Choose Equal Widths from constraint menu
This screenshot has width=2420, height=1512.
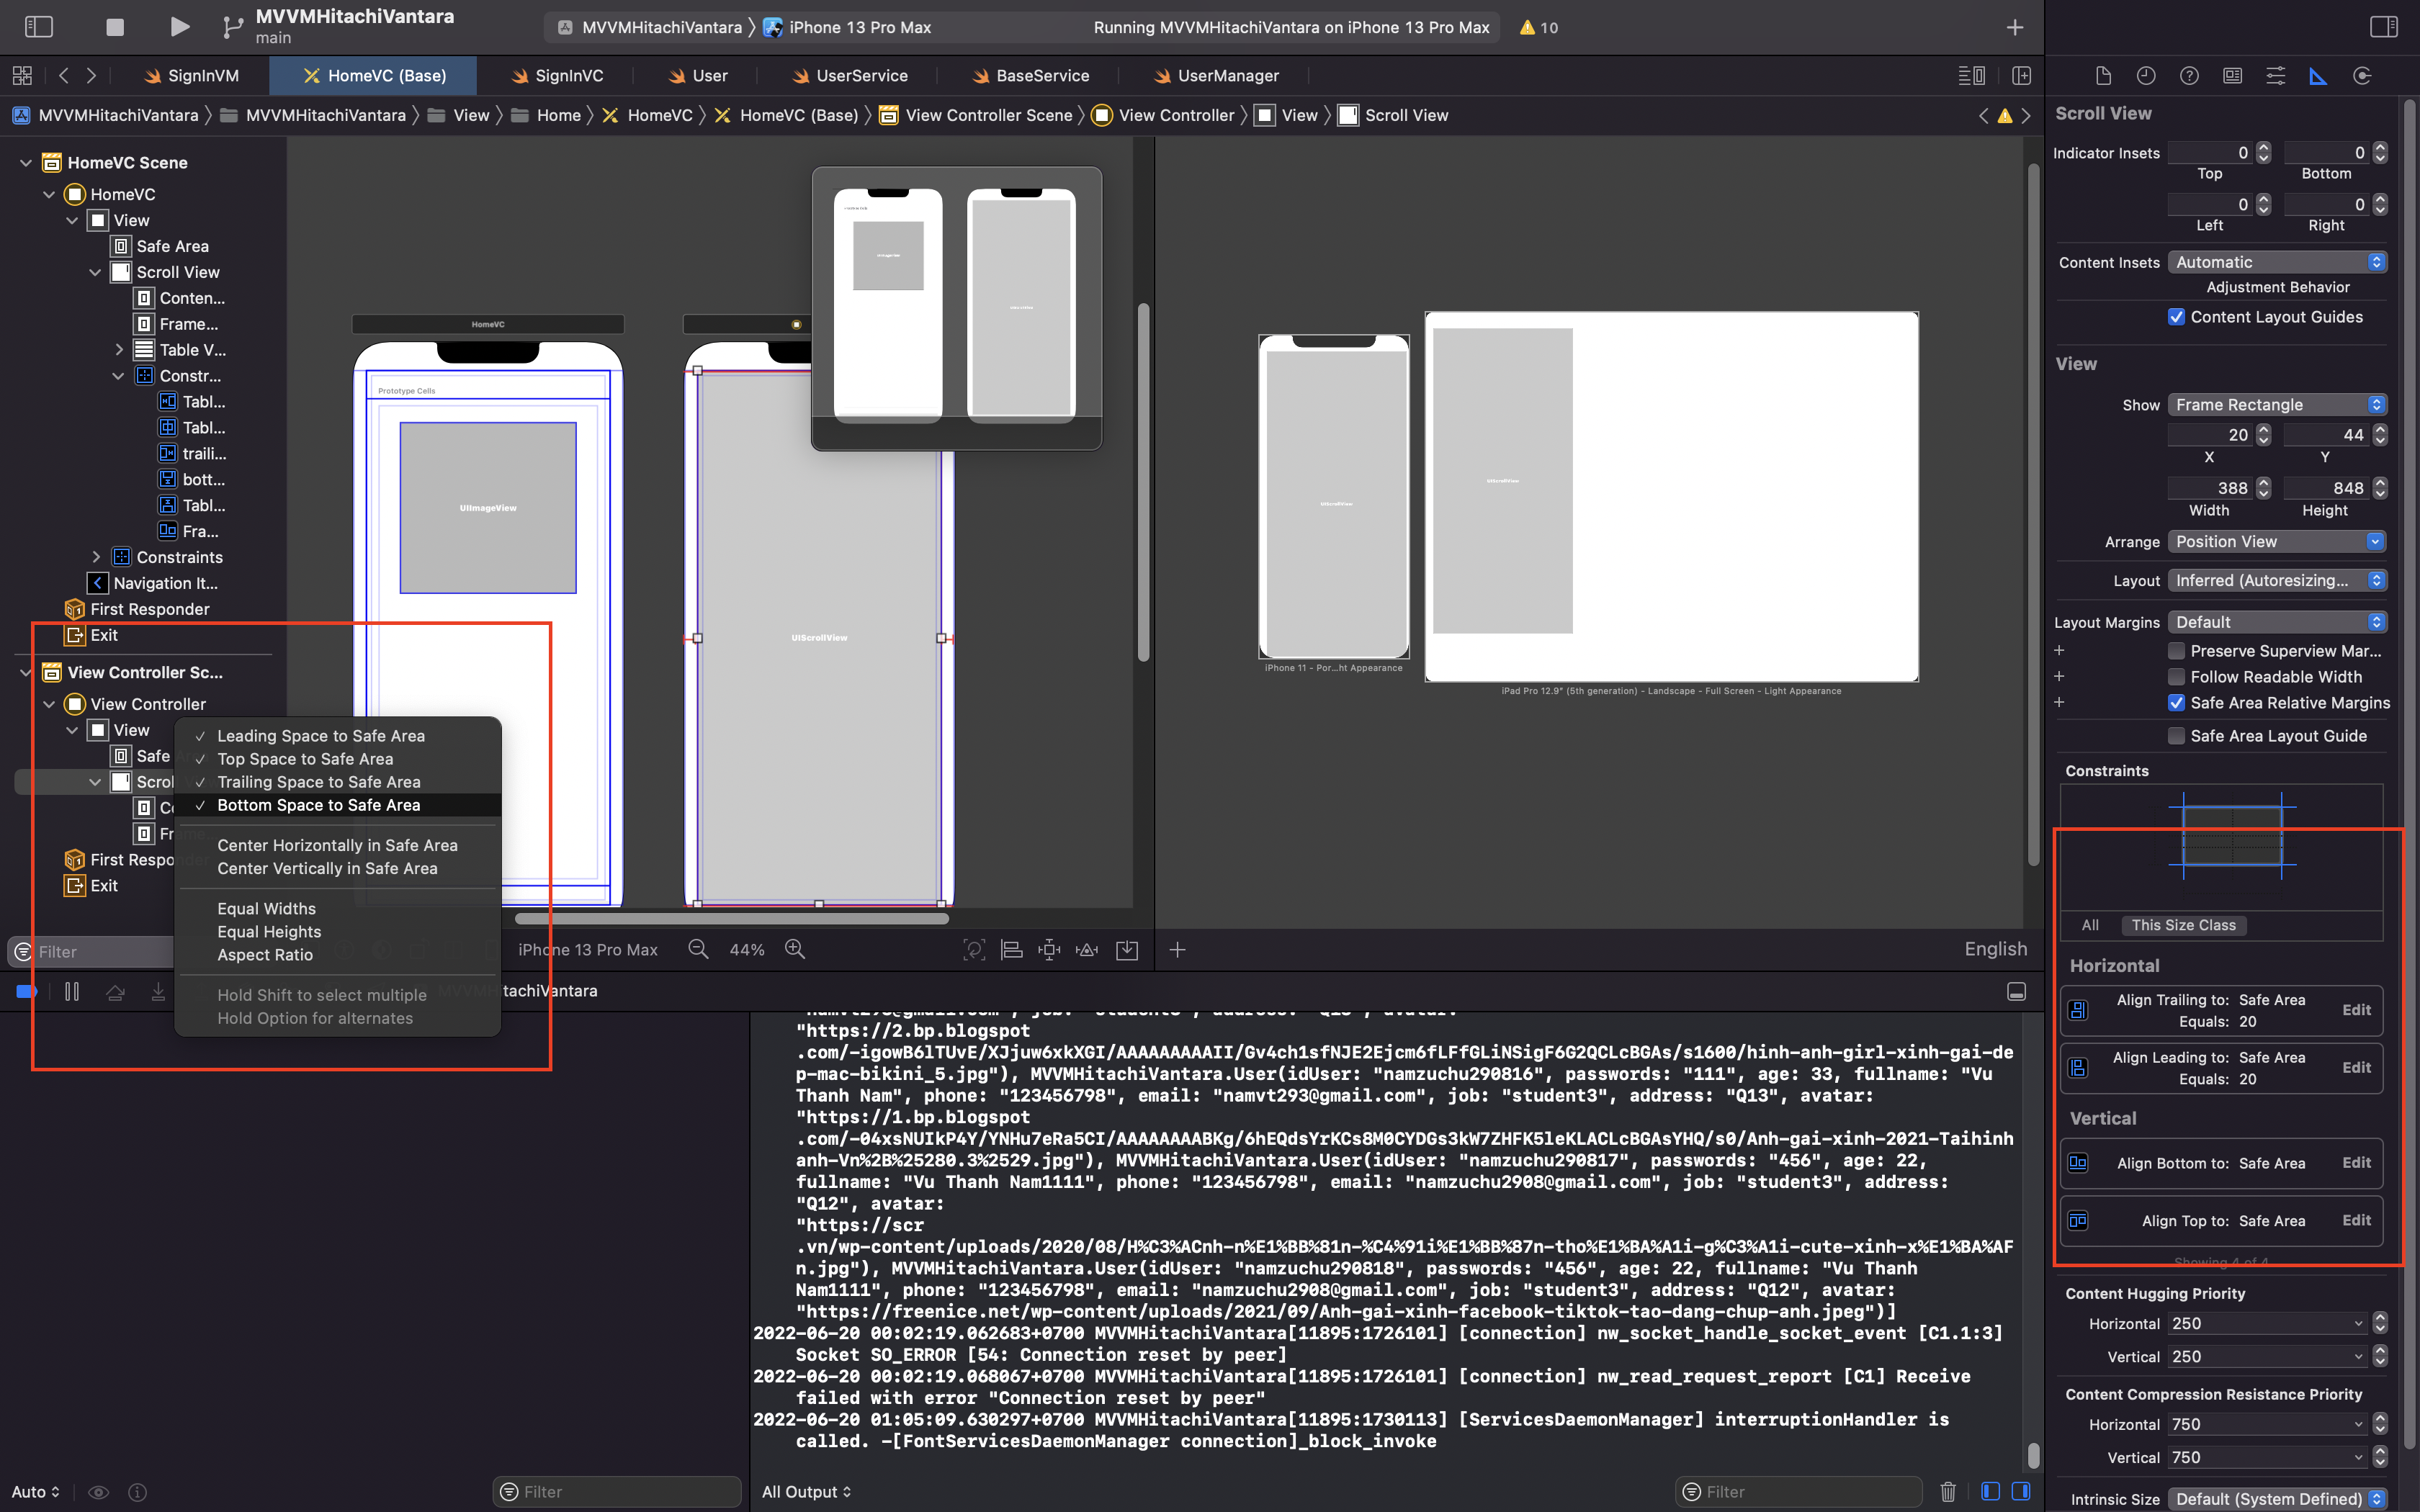[337, 908]
